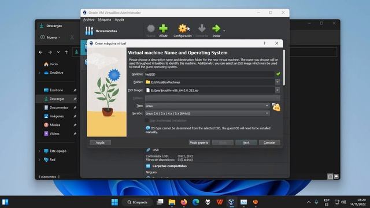Open Task View on the taskbar
The height and width of the screenshot is (208, 370).
pos(160,202)
